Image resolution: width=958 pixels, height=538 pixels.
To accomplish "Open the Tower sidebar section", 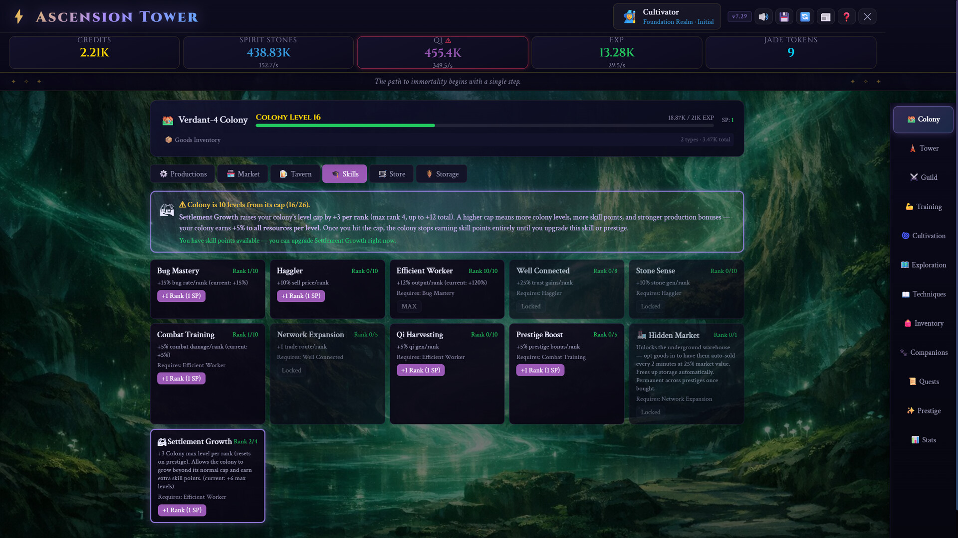I will 923,148.
